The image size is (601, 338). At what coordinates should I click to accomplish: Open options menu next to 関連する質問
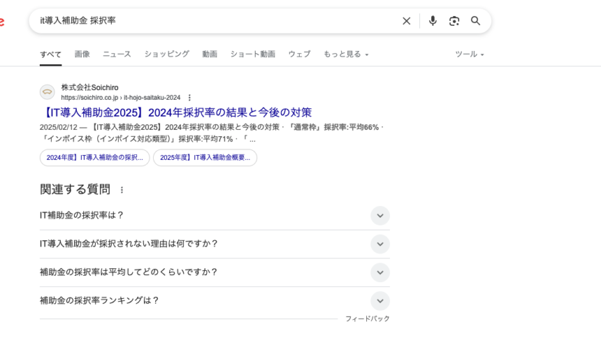122,190
